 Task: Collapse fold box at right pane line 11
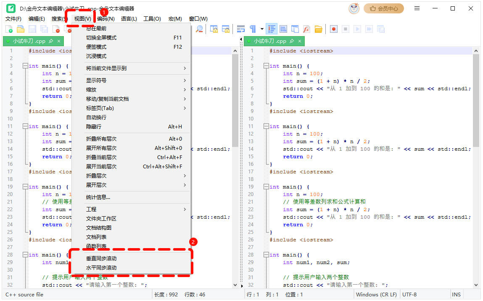click(x=266, y=126)
